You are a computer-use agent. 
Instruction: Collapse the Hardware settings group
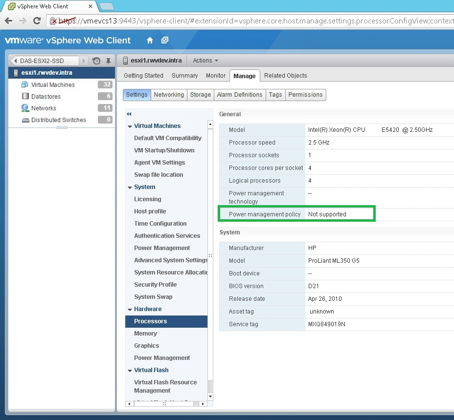130,310
